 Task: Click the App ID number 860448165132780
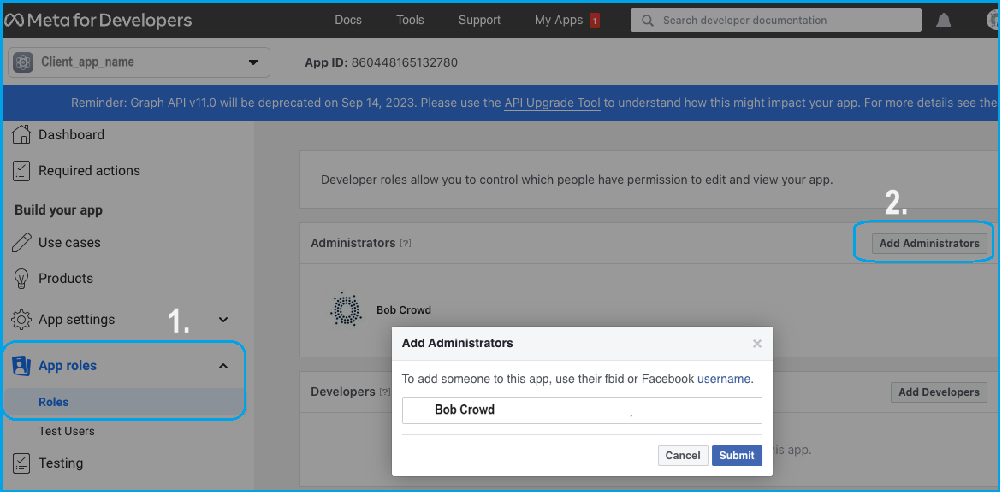(x=405, y=62)
